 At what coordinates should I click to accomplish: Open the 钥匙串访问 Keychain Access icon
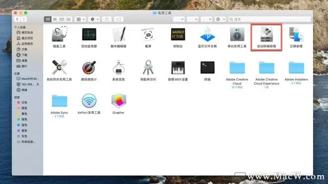[148, 67]
